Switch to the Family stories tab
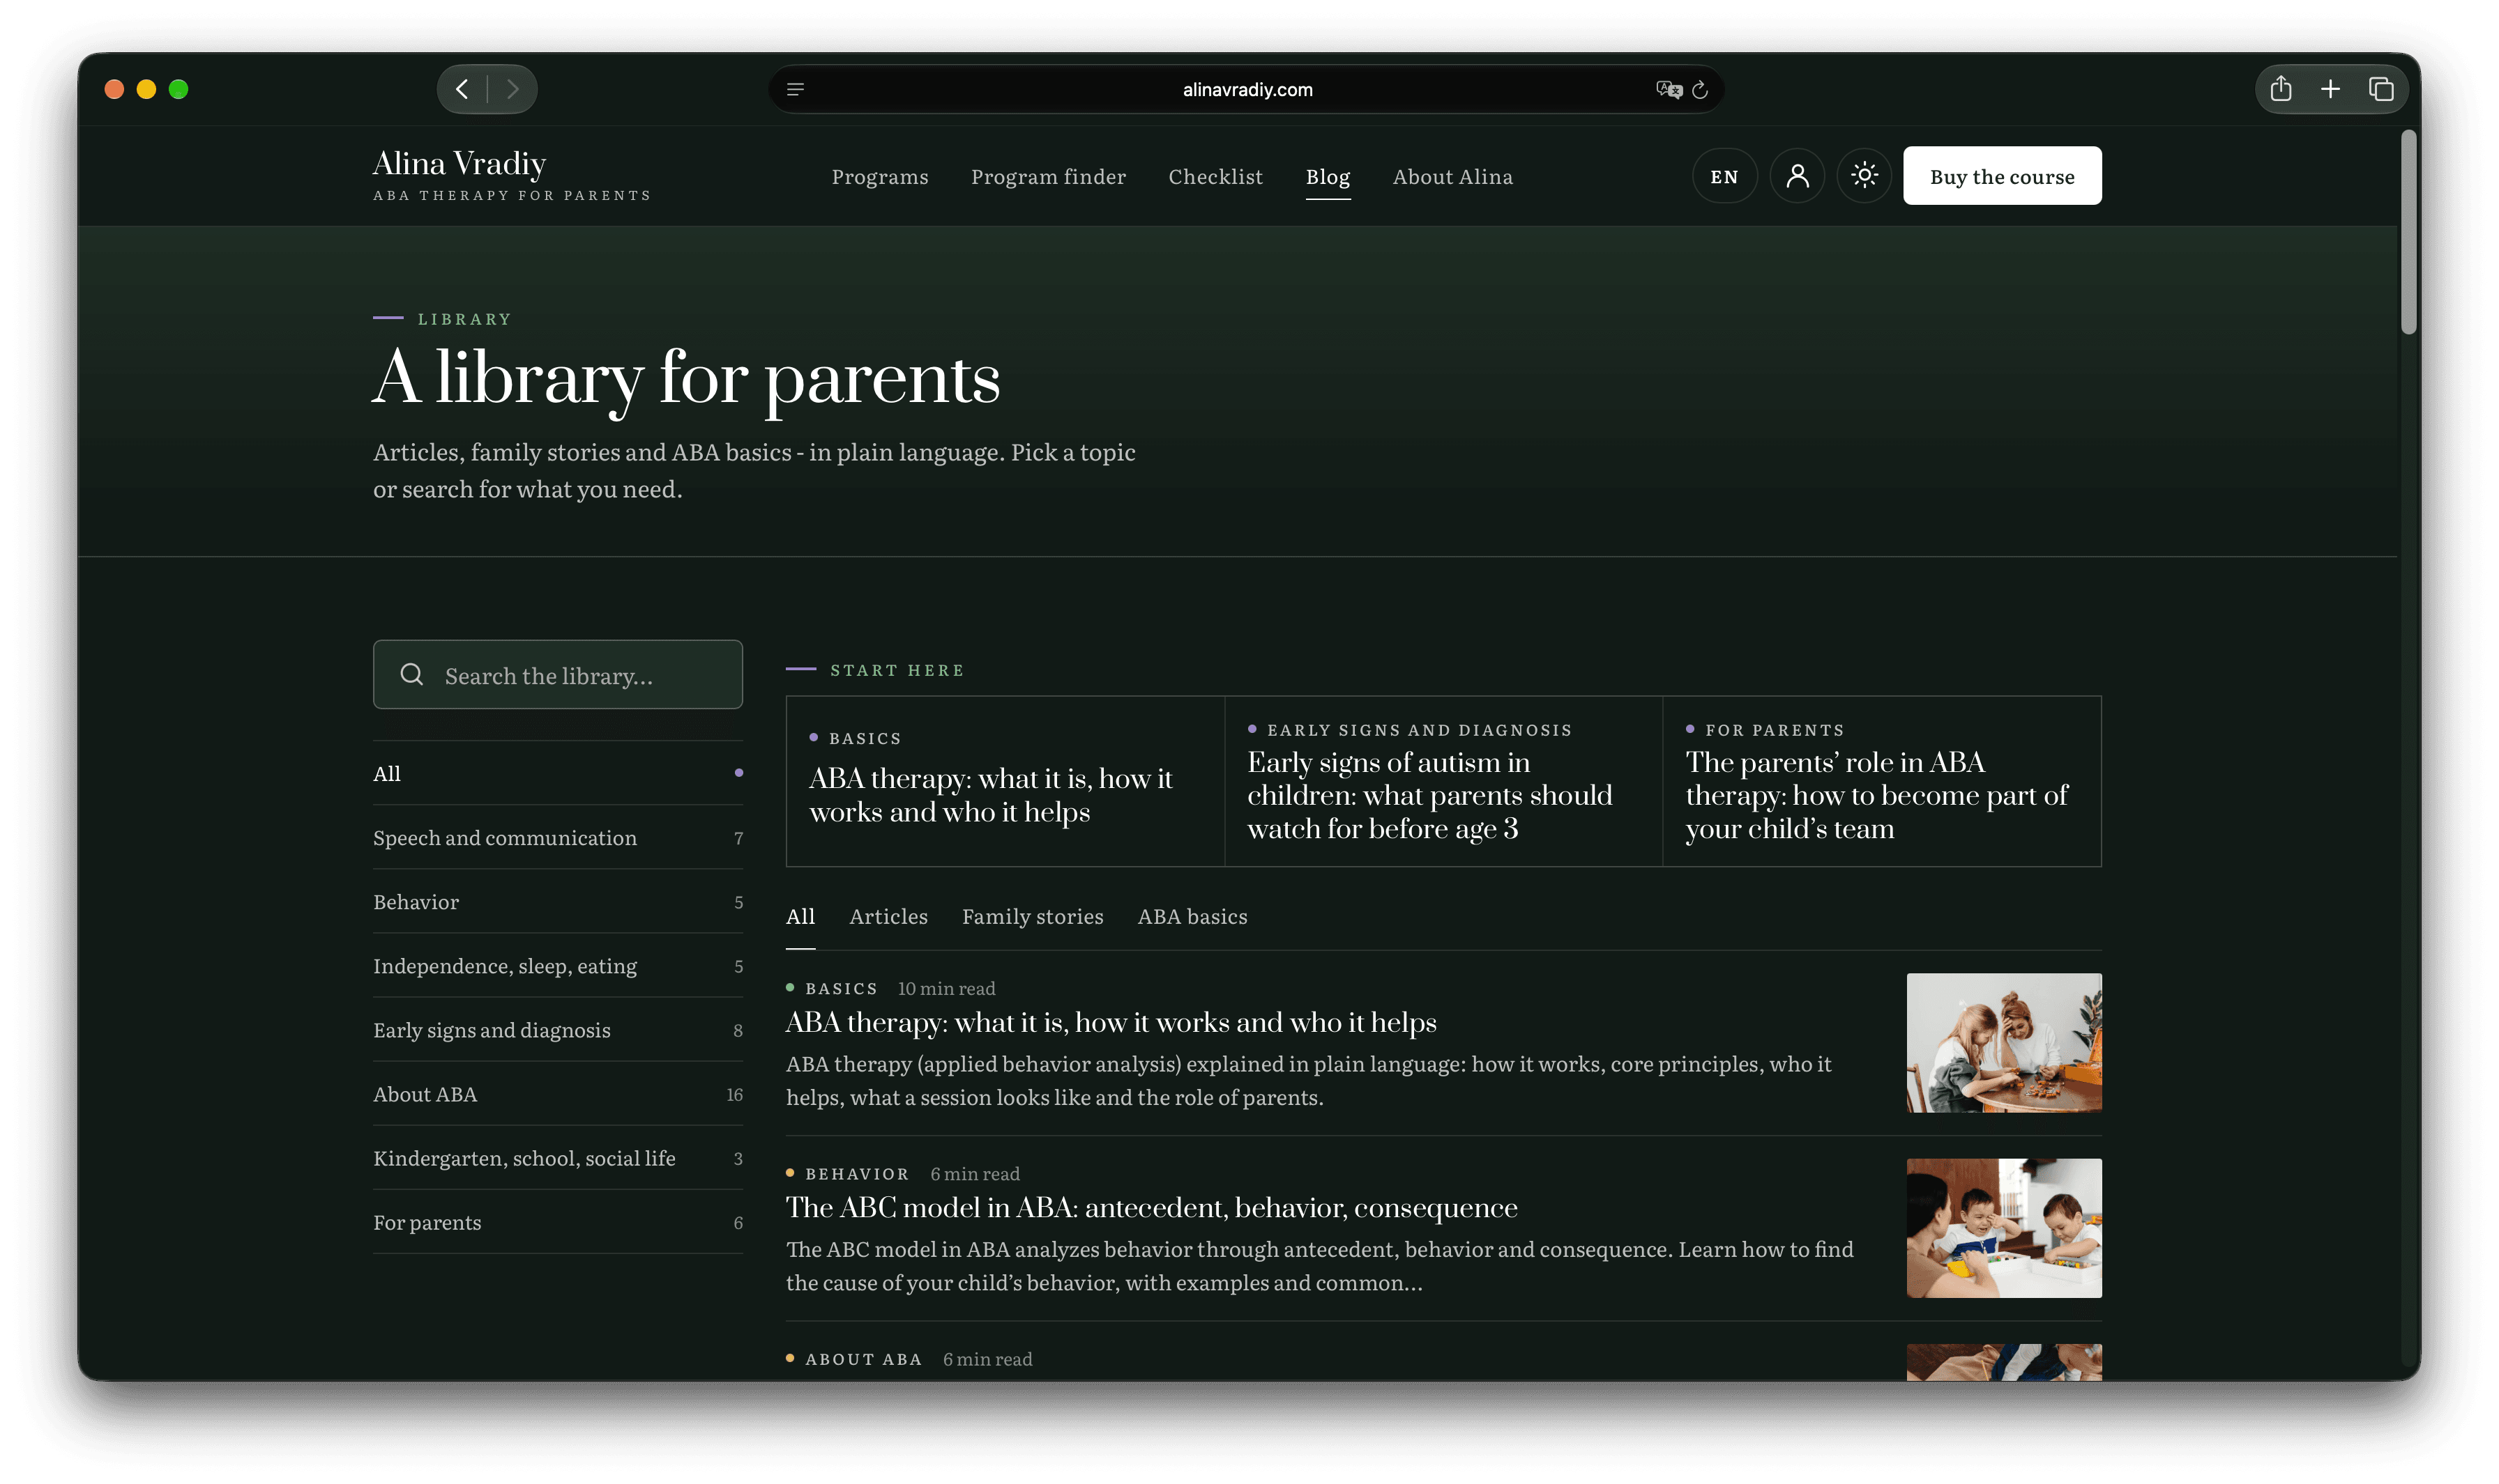The width and height of the screenshot is (2499, 1484). pos(1032,916)
